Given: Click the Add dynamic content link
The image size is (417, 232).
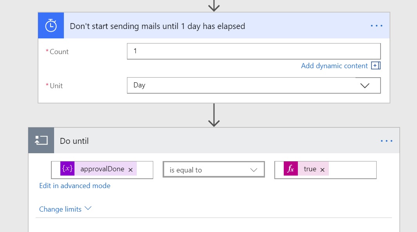Looking at the screenshot, I should (334, 66).
